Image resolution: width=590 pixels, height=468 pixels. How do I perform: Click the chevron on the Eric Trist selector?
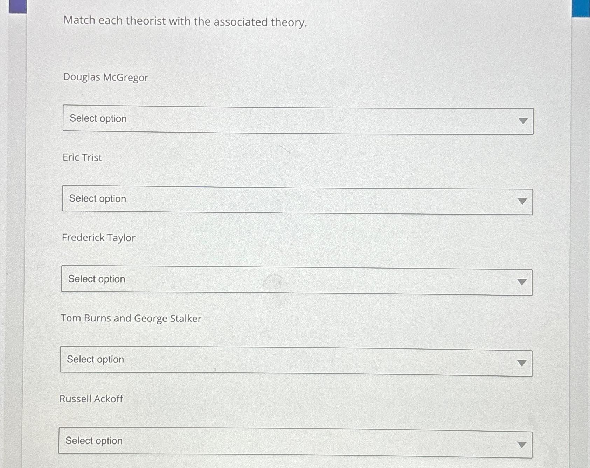coord(522,201)
